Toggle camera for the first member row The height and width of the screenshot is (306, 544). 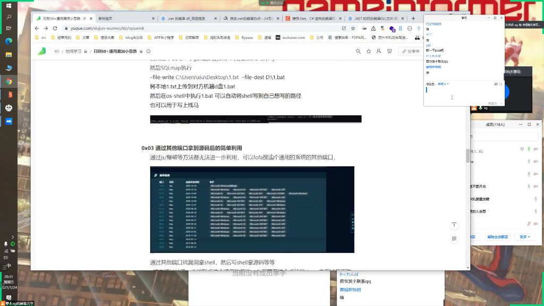click(535, 149)
